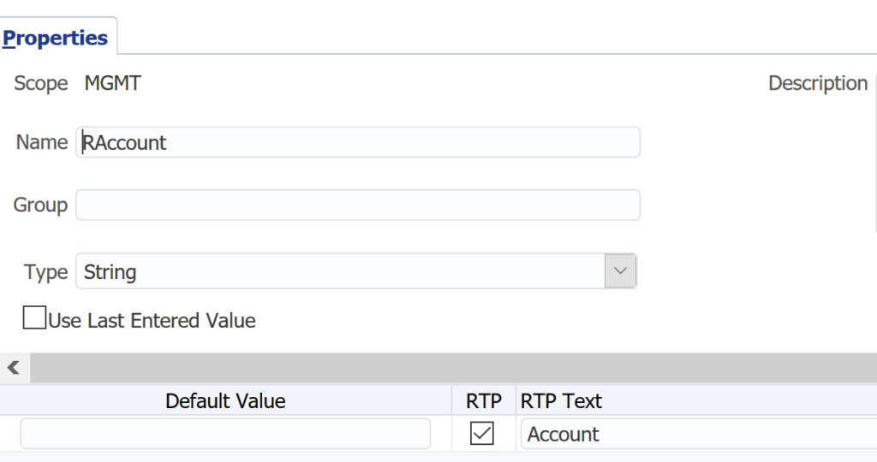The width and height of the screenshot is (877, 462).
Task: Click the Group field label
Action: coord(40,205)
